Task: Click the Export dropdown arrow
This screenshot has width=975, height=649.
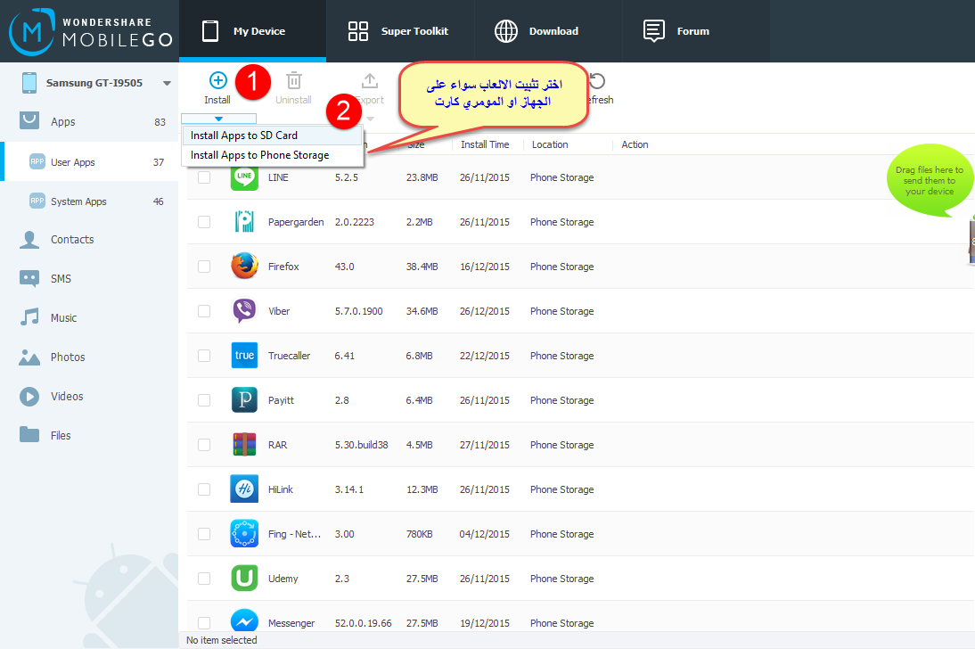Action: click(371, 119)
